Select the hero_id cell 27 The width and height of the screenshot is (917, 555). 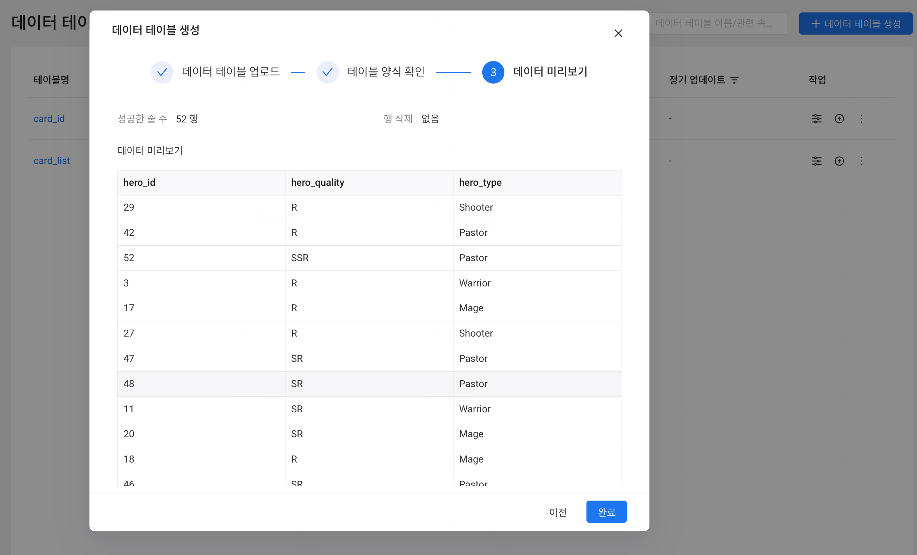201,333
